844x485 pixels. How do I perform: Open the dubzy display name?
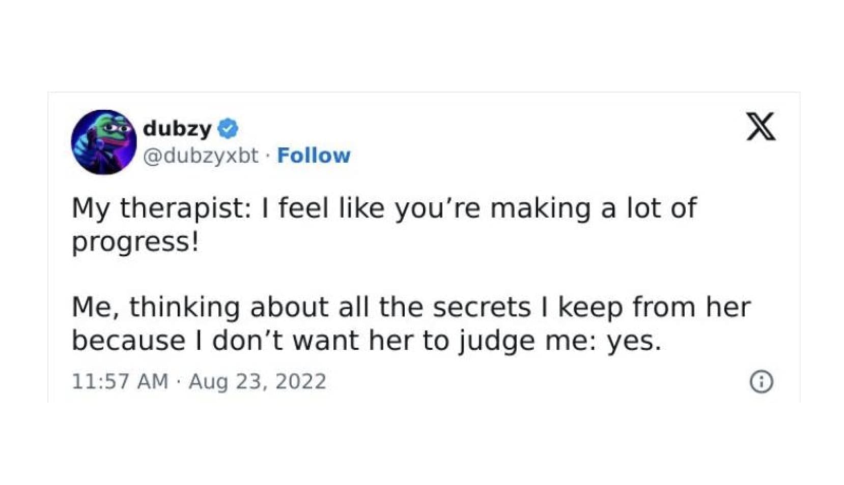click(x=177, y=129)
